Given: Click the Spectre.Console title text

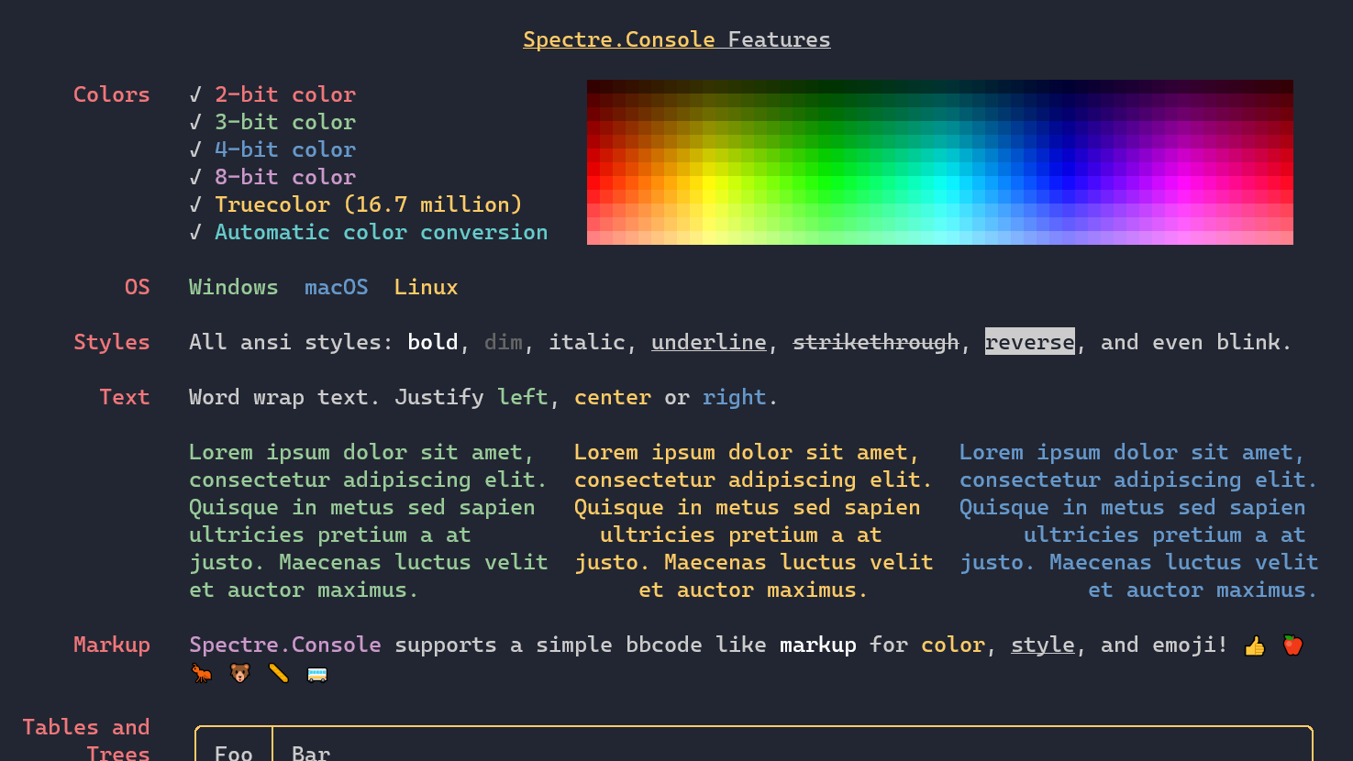Looking at the screenshot, I should click(x=619, y=39).
